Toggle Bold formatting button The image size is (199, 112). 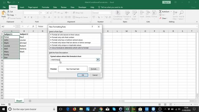click(25, 17)
